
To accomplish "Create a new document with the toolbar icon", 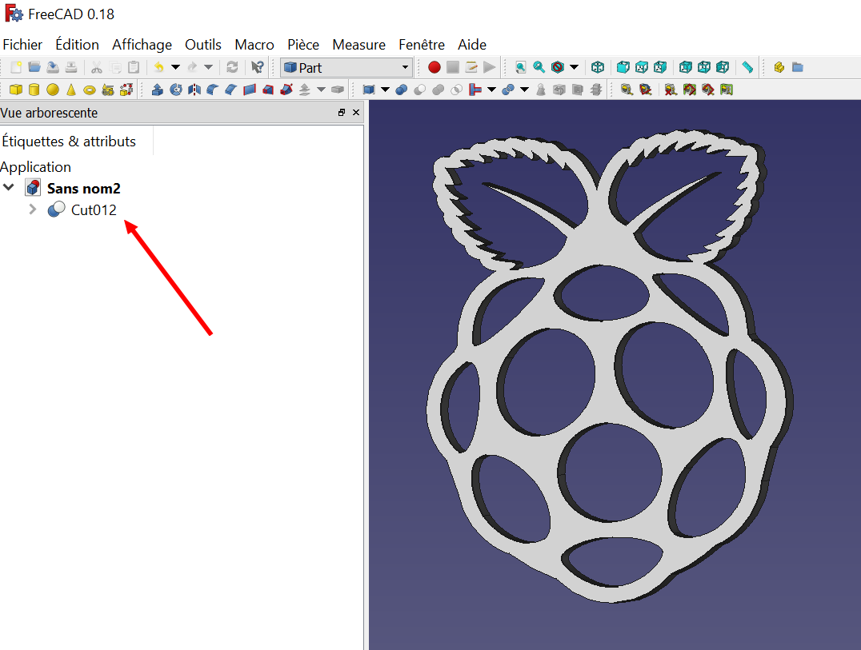I will [16, 67].
